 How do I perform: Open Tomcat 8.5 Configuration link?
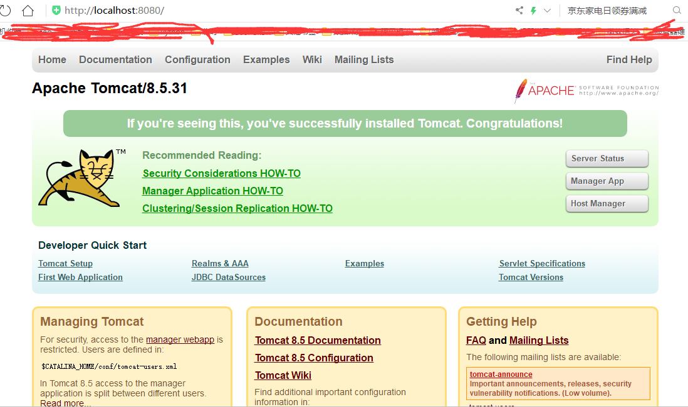point(314,358)
